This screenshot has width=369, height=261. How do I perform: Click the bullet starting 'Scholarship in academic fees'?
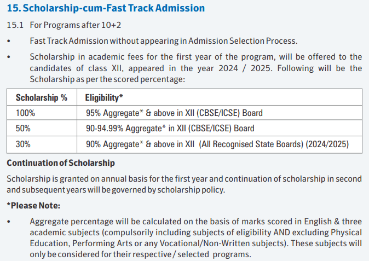click(x=195, y=68)
